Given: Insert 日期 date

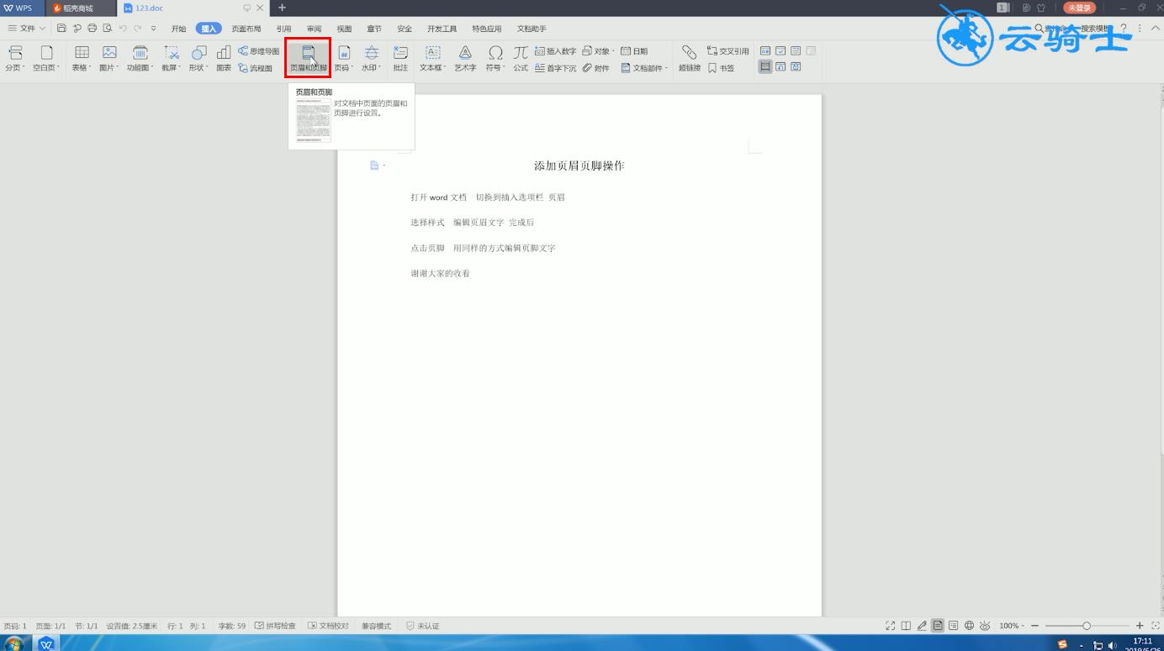Looking at the screenshot, I should tap(634, 51).
